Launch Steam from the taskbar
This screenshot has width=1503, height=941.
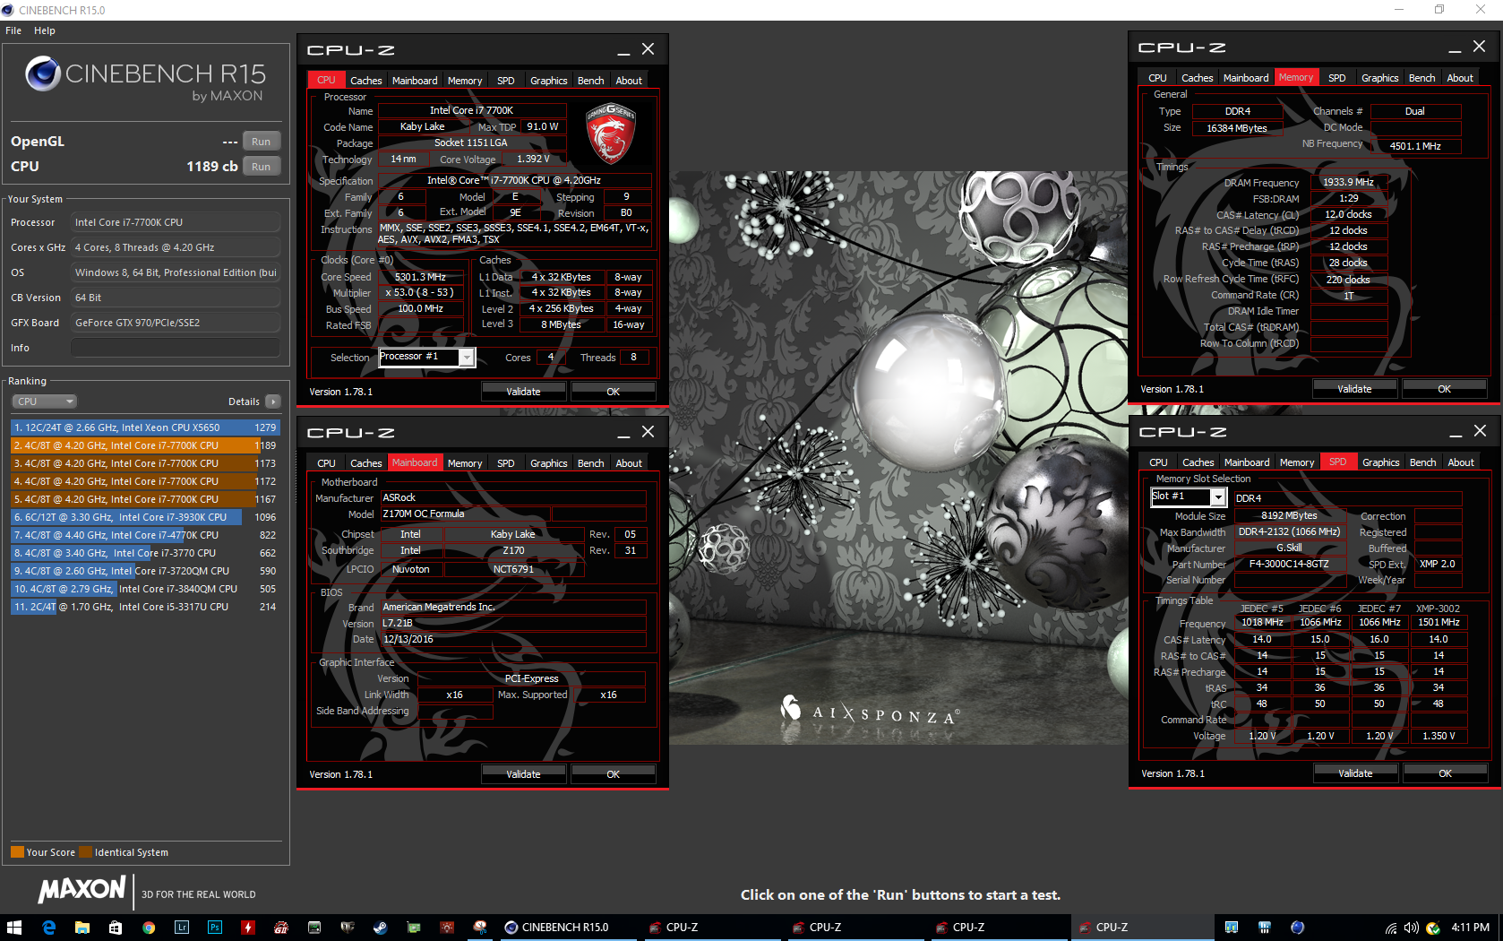[x=381, y=928]
